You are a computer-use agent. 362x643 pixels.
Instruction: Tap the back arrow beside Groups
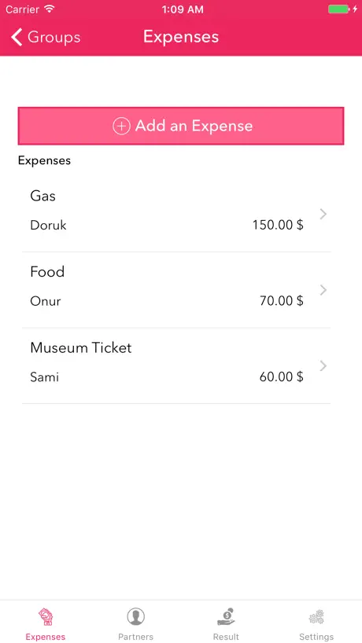[17, 37]
